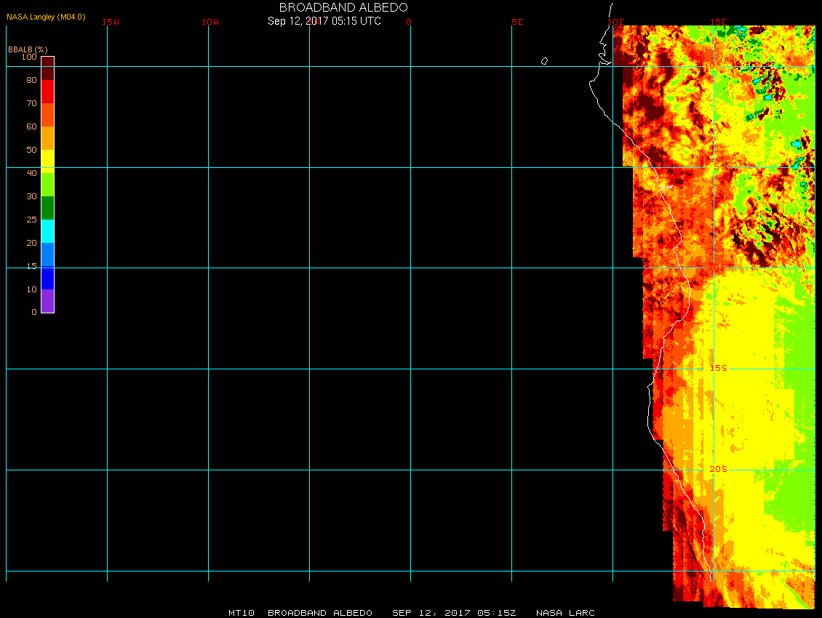
Task: Click the NASA LARC text in footer
Action: click(565, 613)
